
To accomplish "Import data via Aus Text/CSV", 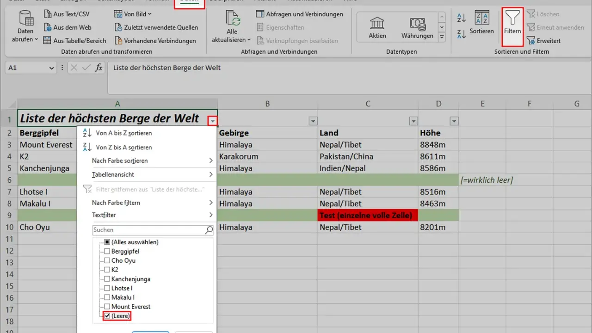I will [x=66, y=14].
